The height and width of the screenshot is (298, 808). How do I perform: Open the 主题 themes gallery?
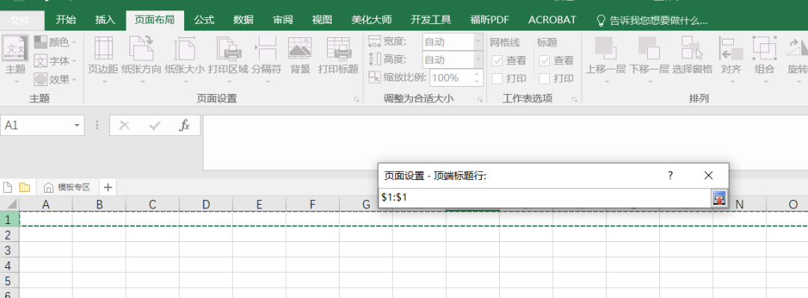pos(16,59)
